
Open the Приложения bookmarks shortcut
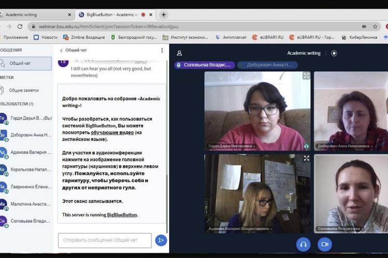tap(13, 37)
